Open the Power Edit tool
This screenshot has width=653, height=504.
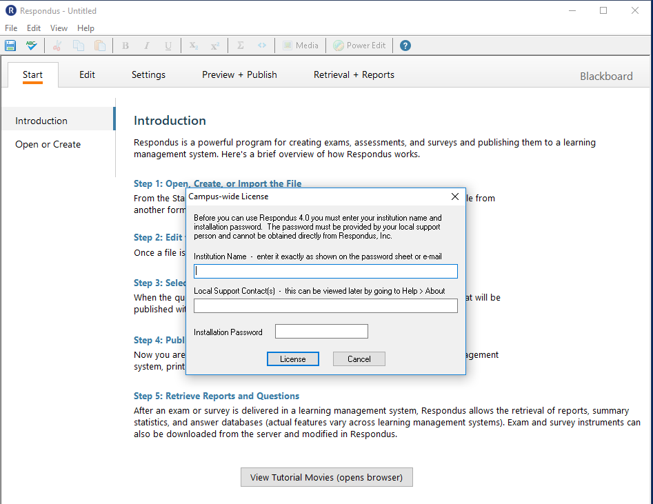pos(359,46)
